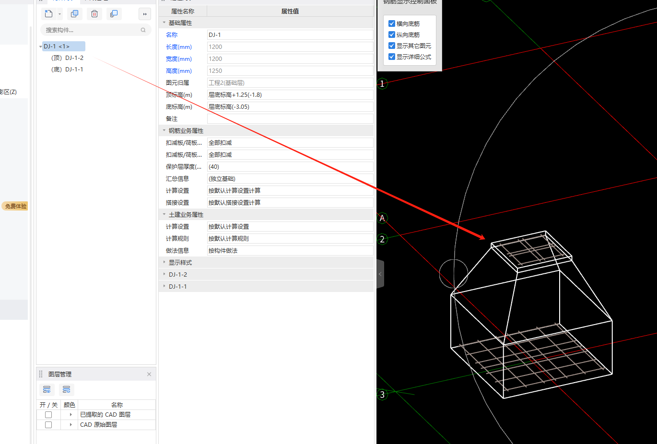657x444 pixels.
Task: Select the (底) DJ-1-1 tree item
Action: coord(67,69)
